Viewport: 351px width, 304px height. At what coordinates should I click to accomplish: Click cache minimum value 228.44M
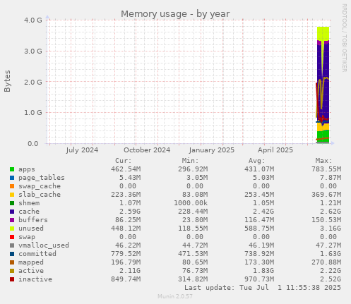tap(193, 212)
